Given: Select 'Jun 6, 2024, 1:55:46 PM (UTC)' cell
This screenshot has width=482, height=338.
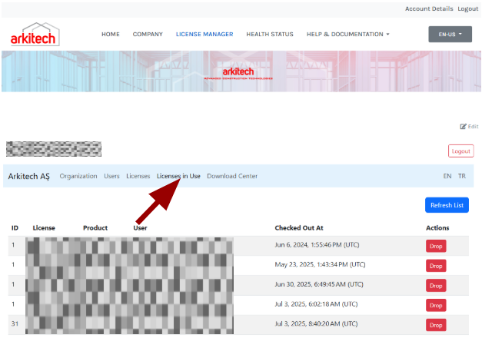Looking at the screenshot, I should [317, 245].
